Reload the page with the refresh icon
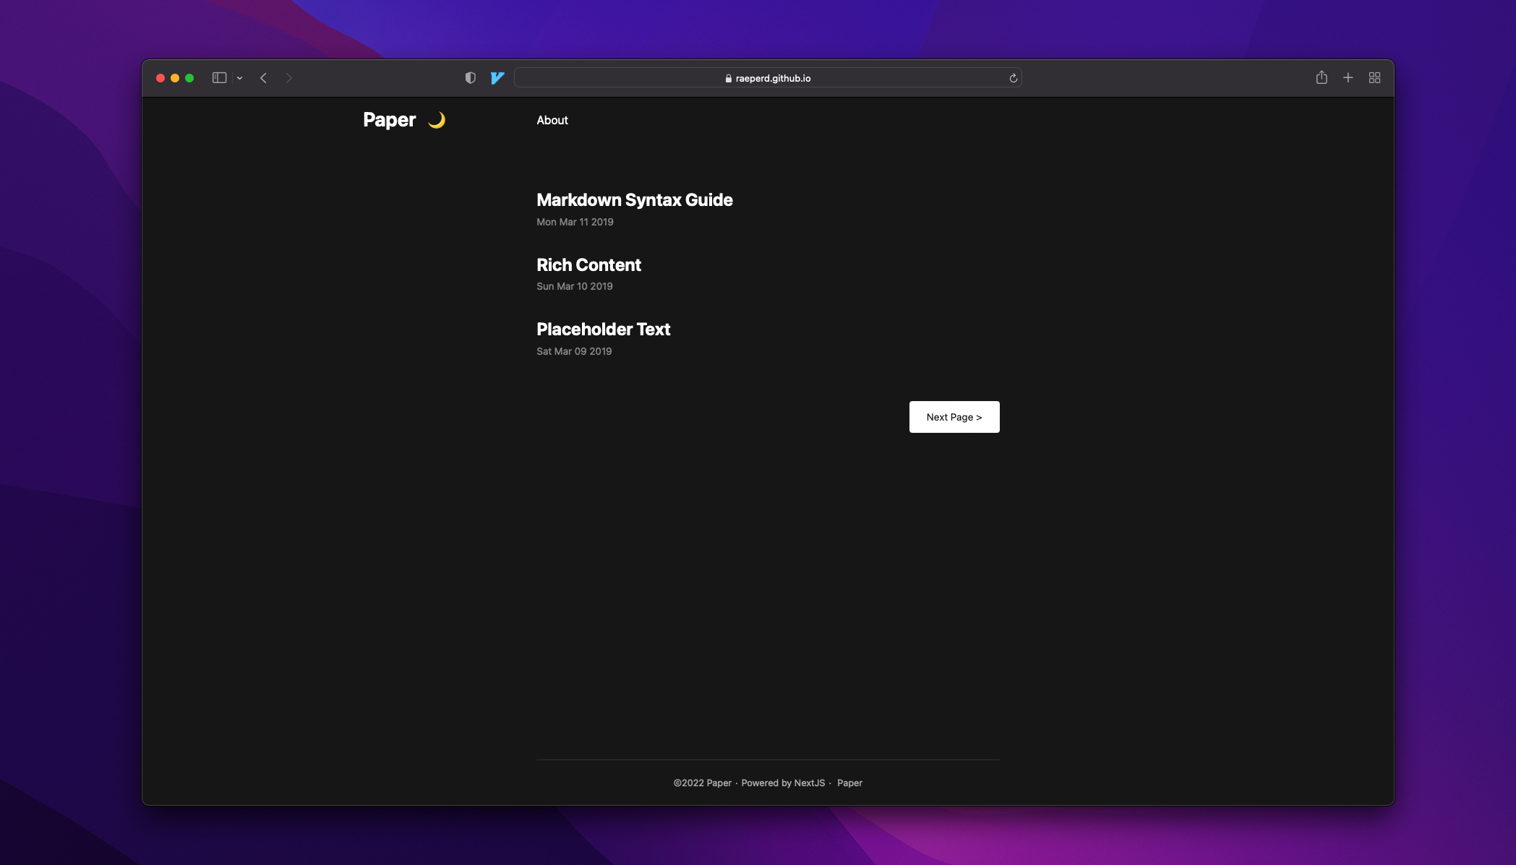 (x=1014, y=78)
